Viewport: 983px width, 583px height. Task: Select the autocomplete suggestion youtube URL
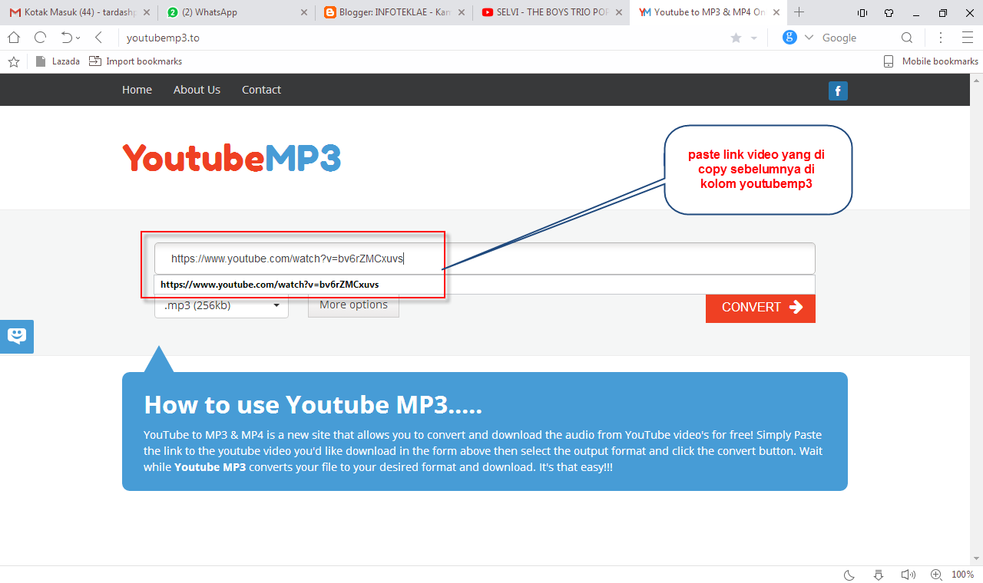point(484,285)
